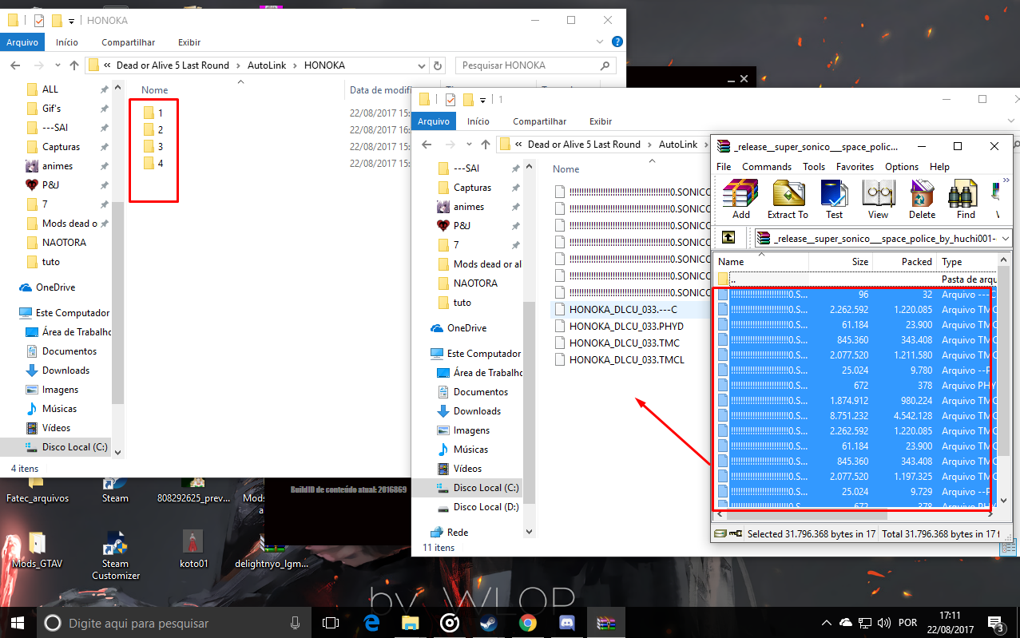Open HONOKA quick access toolbar customize dropdown
Screen dimensions: 1020x638
72,21
